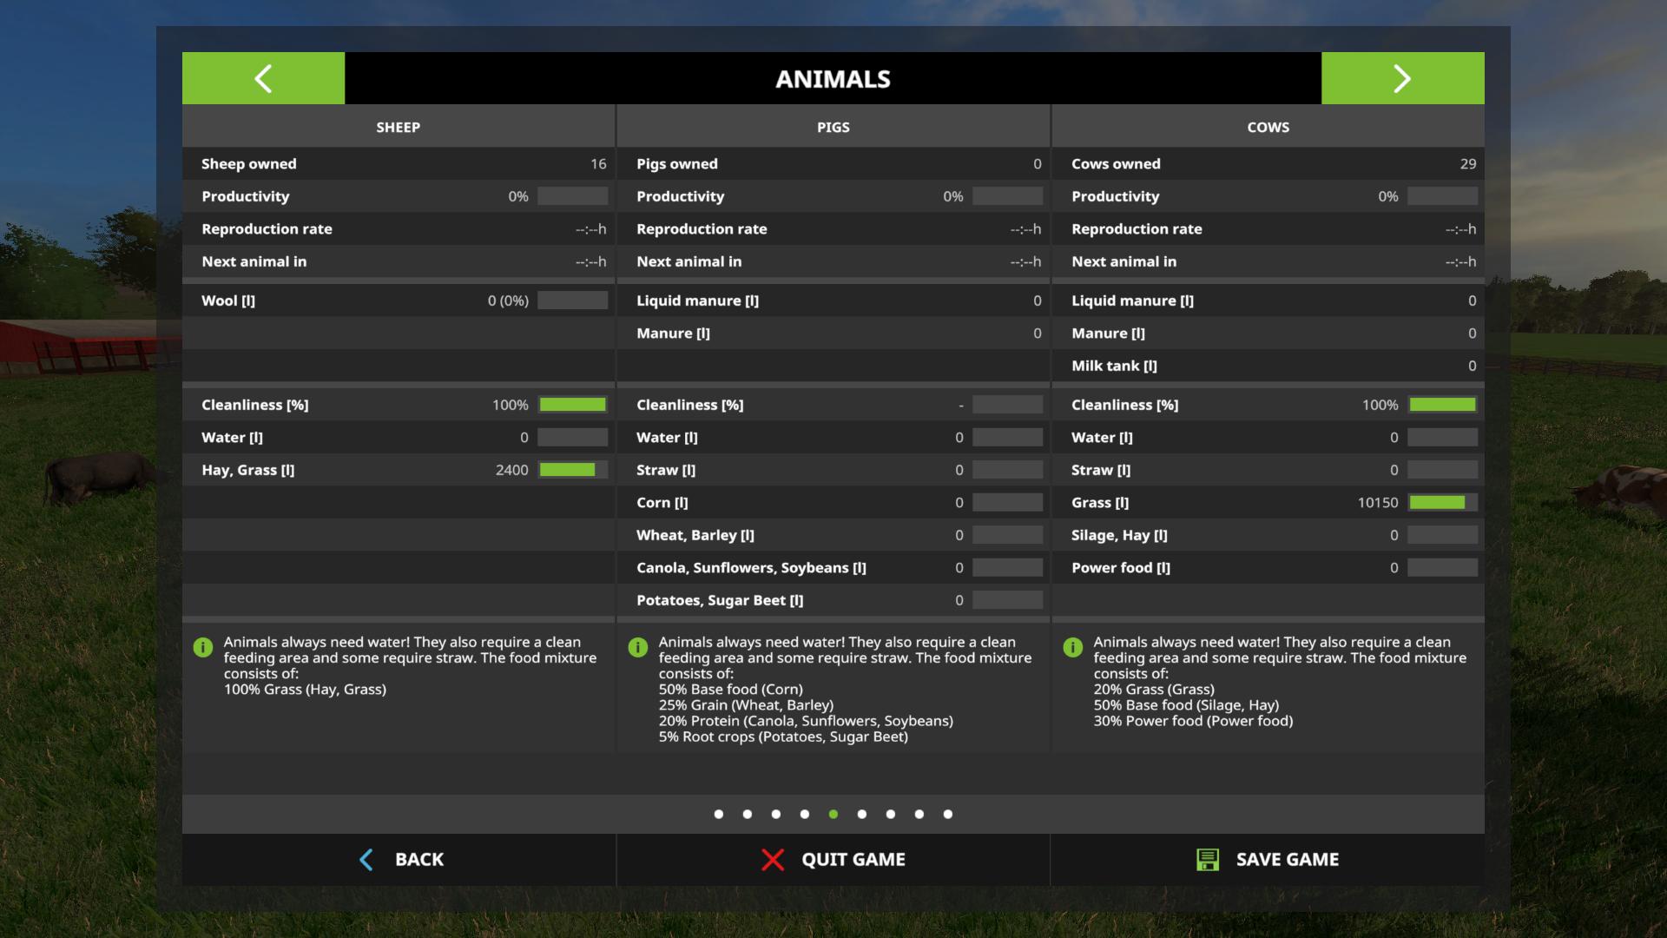Select the first page indicator dot
The height and width of the screenshot is (938, 1667).
(719, 815)
